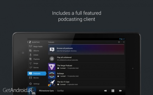The image size is (153, 95).
Task: Open The Sci-Fi Cast entry
Action: [x=86, y=83]
